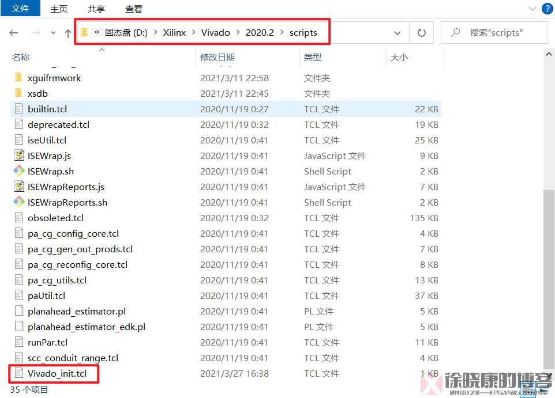This screenshot has width=555, height=398.
Task: Click the obsoleted.tcl 135 KB size cell
Action: [424, 218]
